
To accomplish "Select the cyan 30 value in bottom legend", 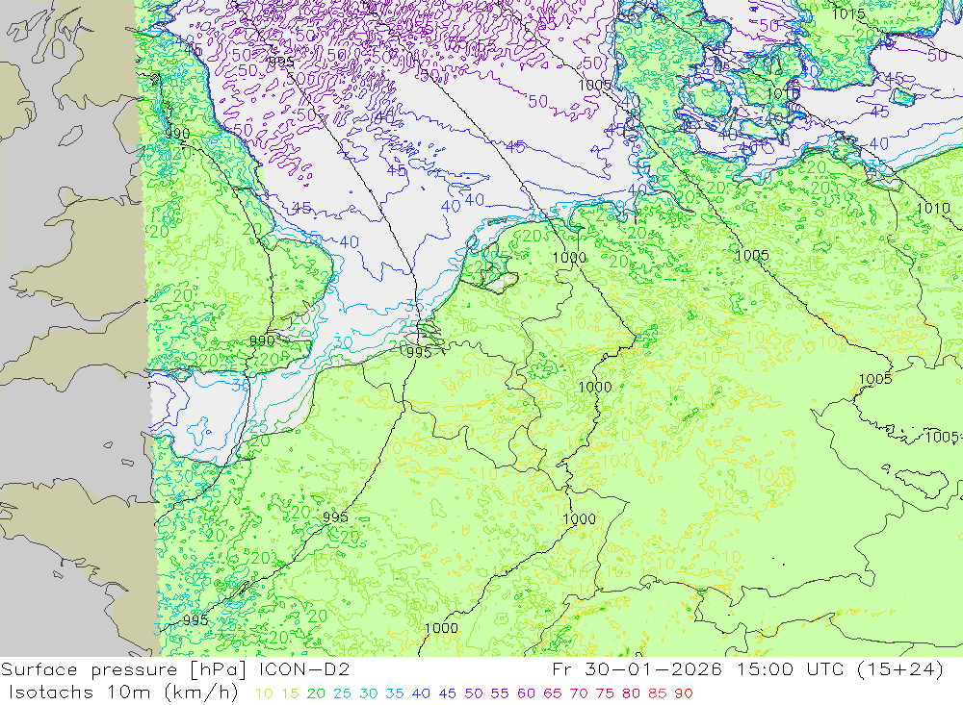I will [x=369, y=693].
